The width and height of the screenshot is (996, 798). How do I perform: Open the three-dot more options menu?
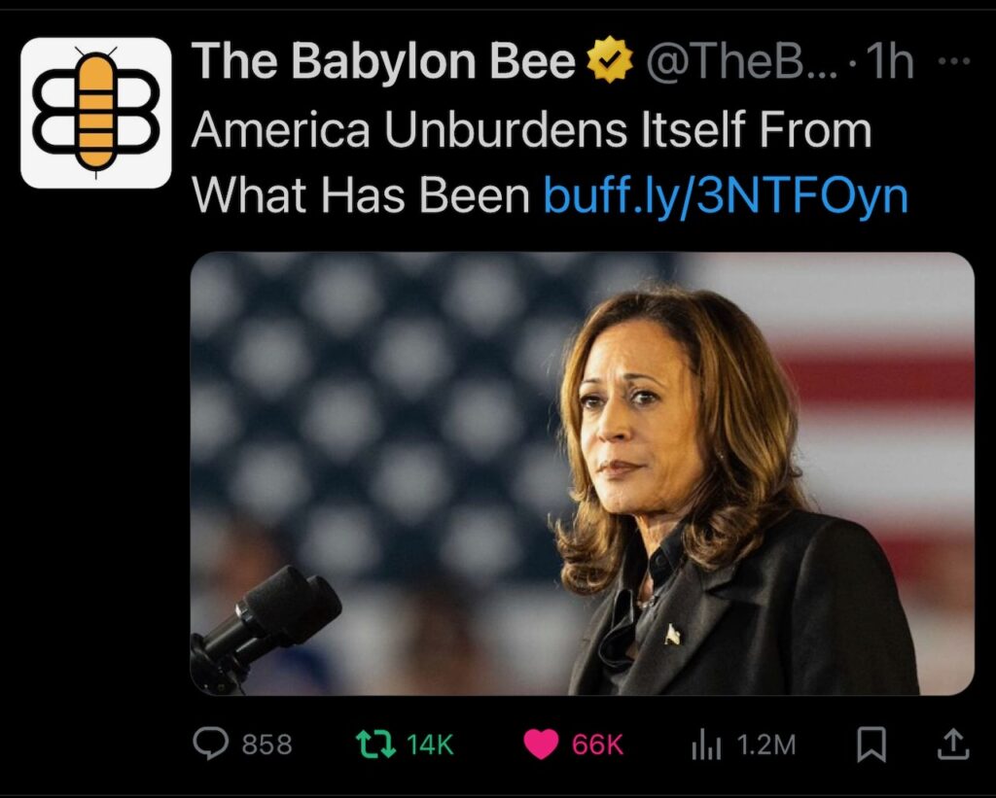(x=954, y=61)
